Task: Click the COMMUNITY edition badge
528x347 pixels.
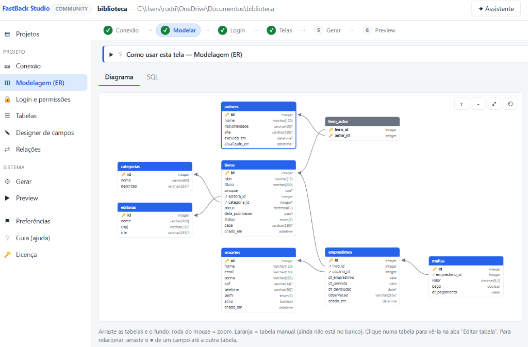Action: [x=72, y=9]
